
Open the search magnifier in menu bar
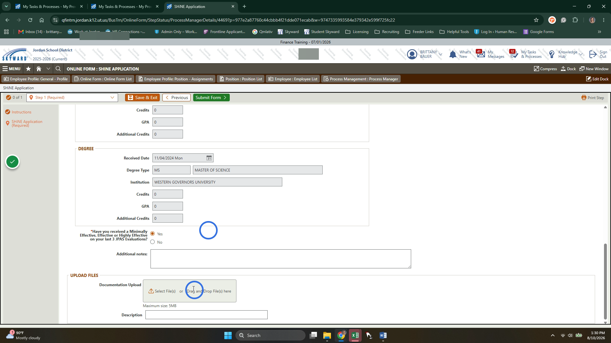tap(58, 69)
